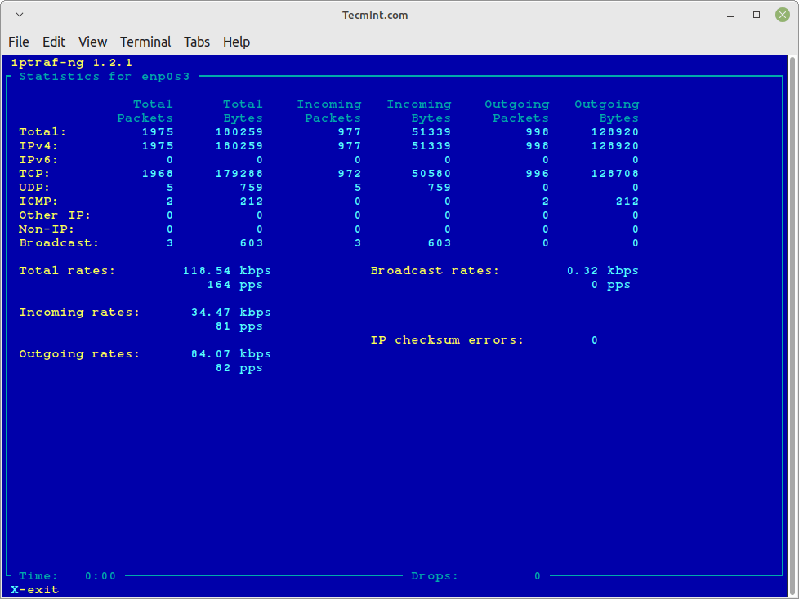Click TCP outgoing packets value 996
Screen dimensions: 799x599
[x=538, y=174]
